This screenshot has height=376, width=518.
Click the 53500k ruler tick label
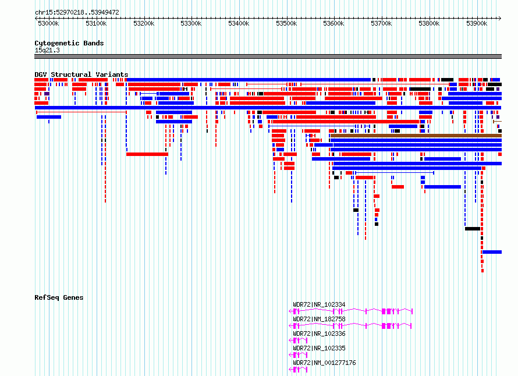tap(286, 23)
